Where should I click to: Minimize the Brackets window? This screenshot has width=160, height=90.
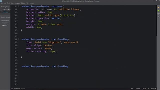pyautogui.click(x=154, y=1)
